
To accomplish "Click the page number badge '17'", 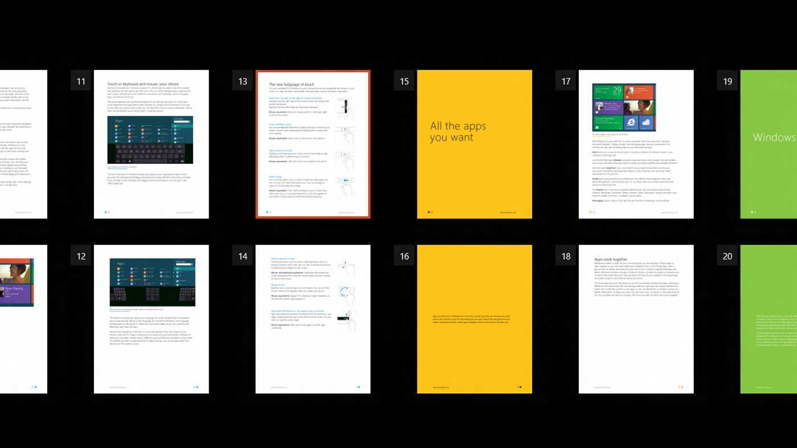I will point(565,81).
